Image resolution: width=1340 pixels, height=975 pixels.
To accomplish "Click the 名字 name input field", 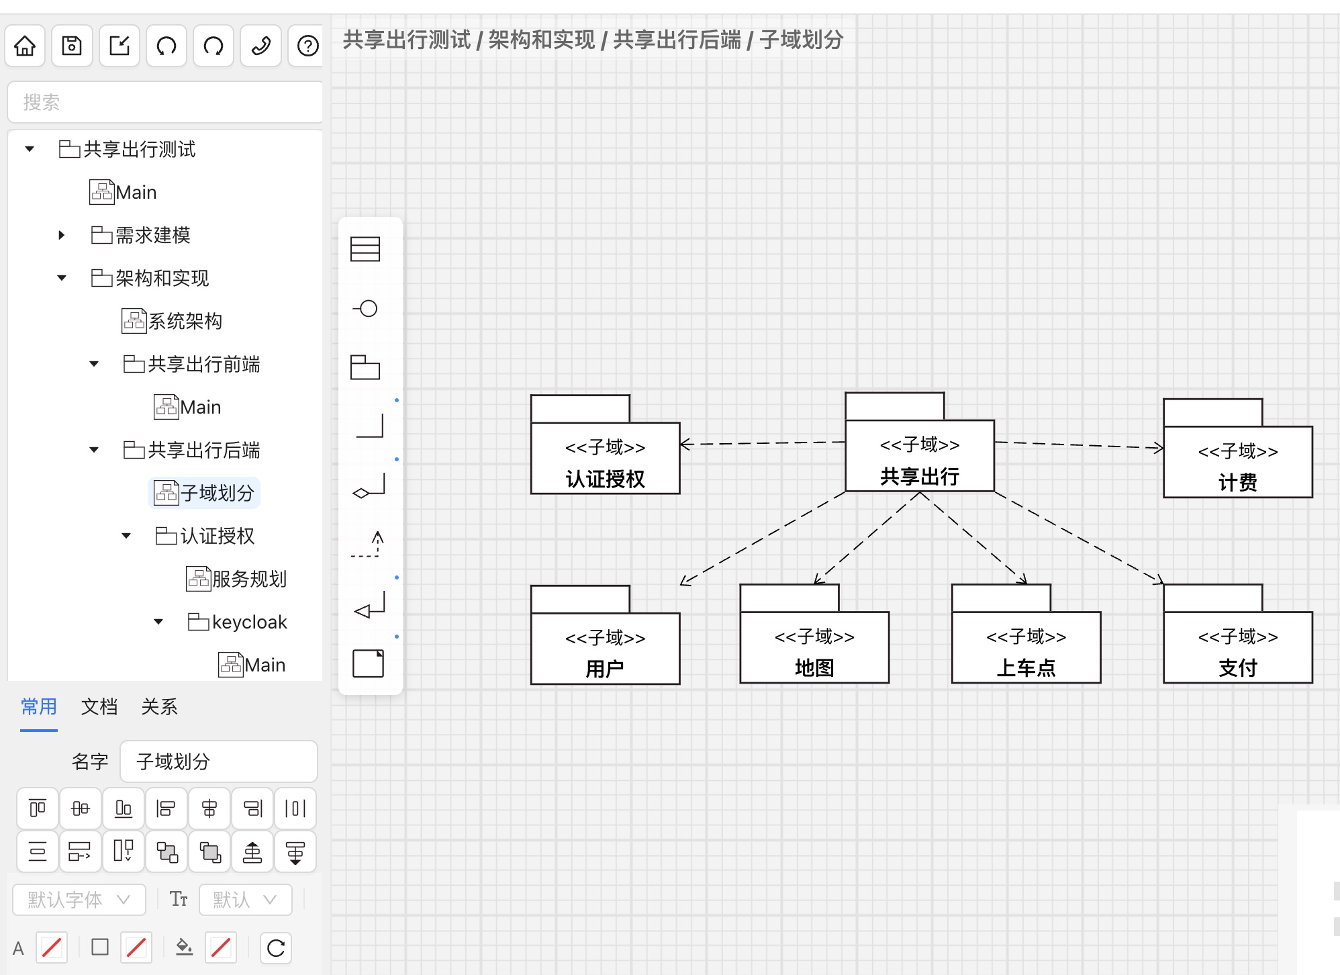I will 219,761.
